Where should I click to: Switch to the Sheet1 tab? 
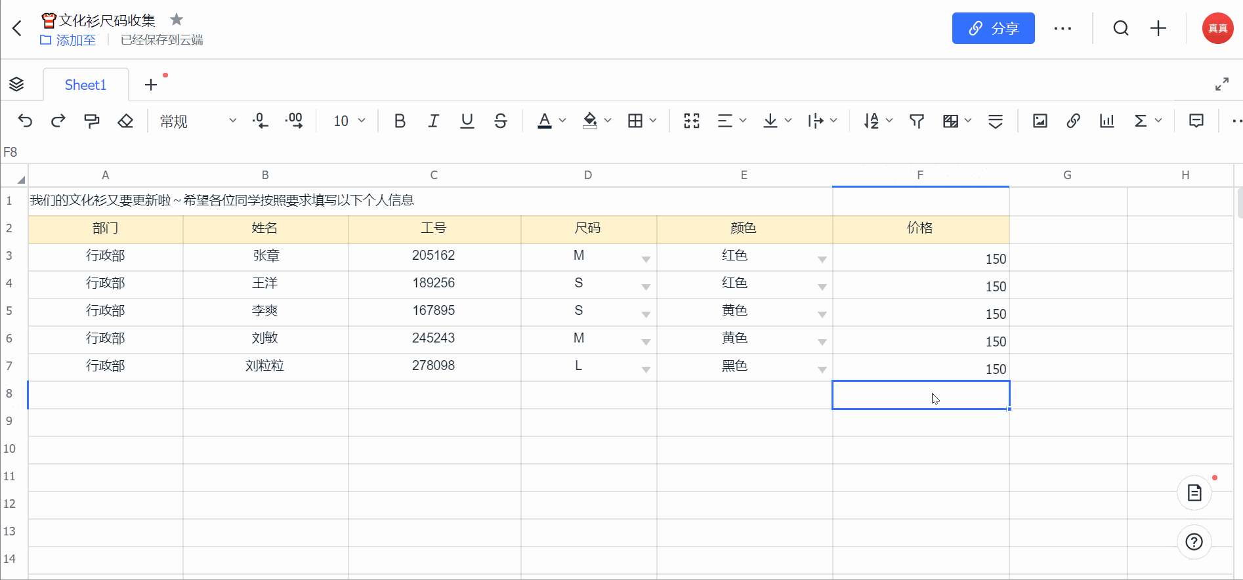[x=85, y=85]
